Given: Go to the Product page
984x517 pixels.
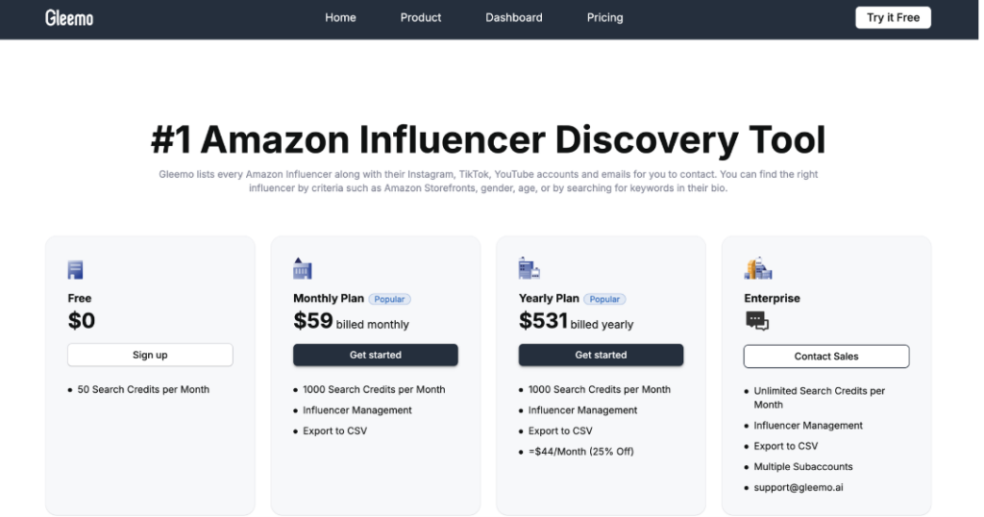Looking at the screenshot, I should point(421,17).
